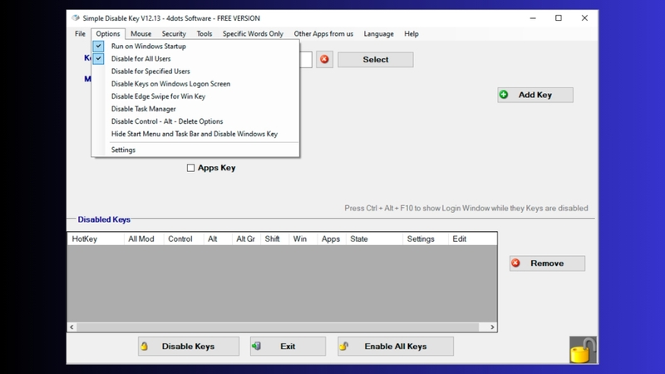Minimize the Simple Disable Key window
The width and height of the screenshot is (665, 374).
(x=533, y=18)
